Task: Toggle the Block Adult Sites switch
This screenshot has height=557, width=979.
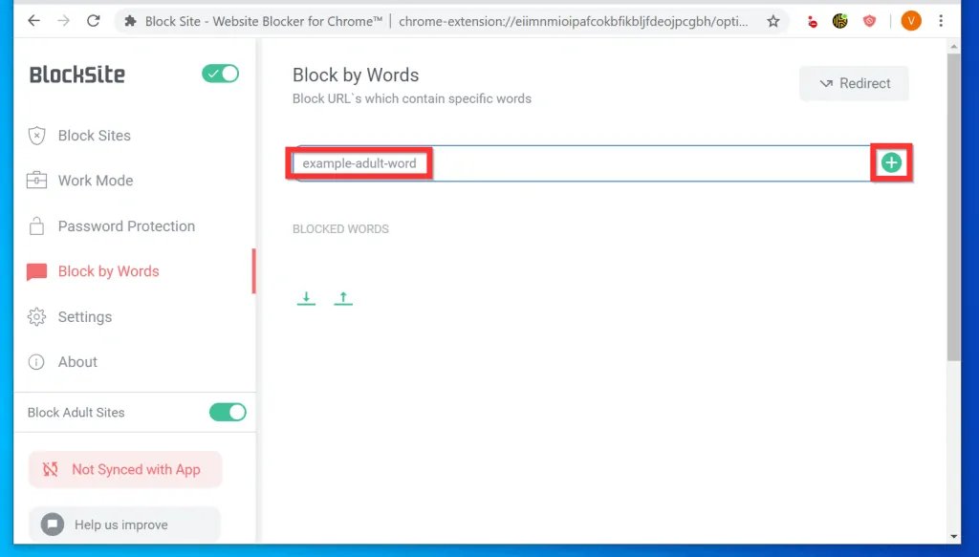Action: click(x=228, y=413)
